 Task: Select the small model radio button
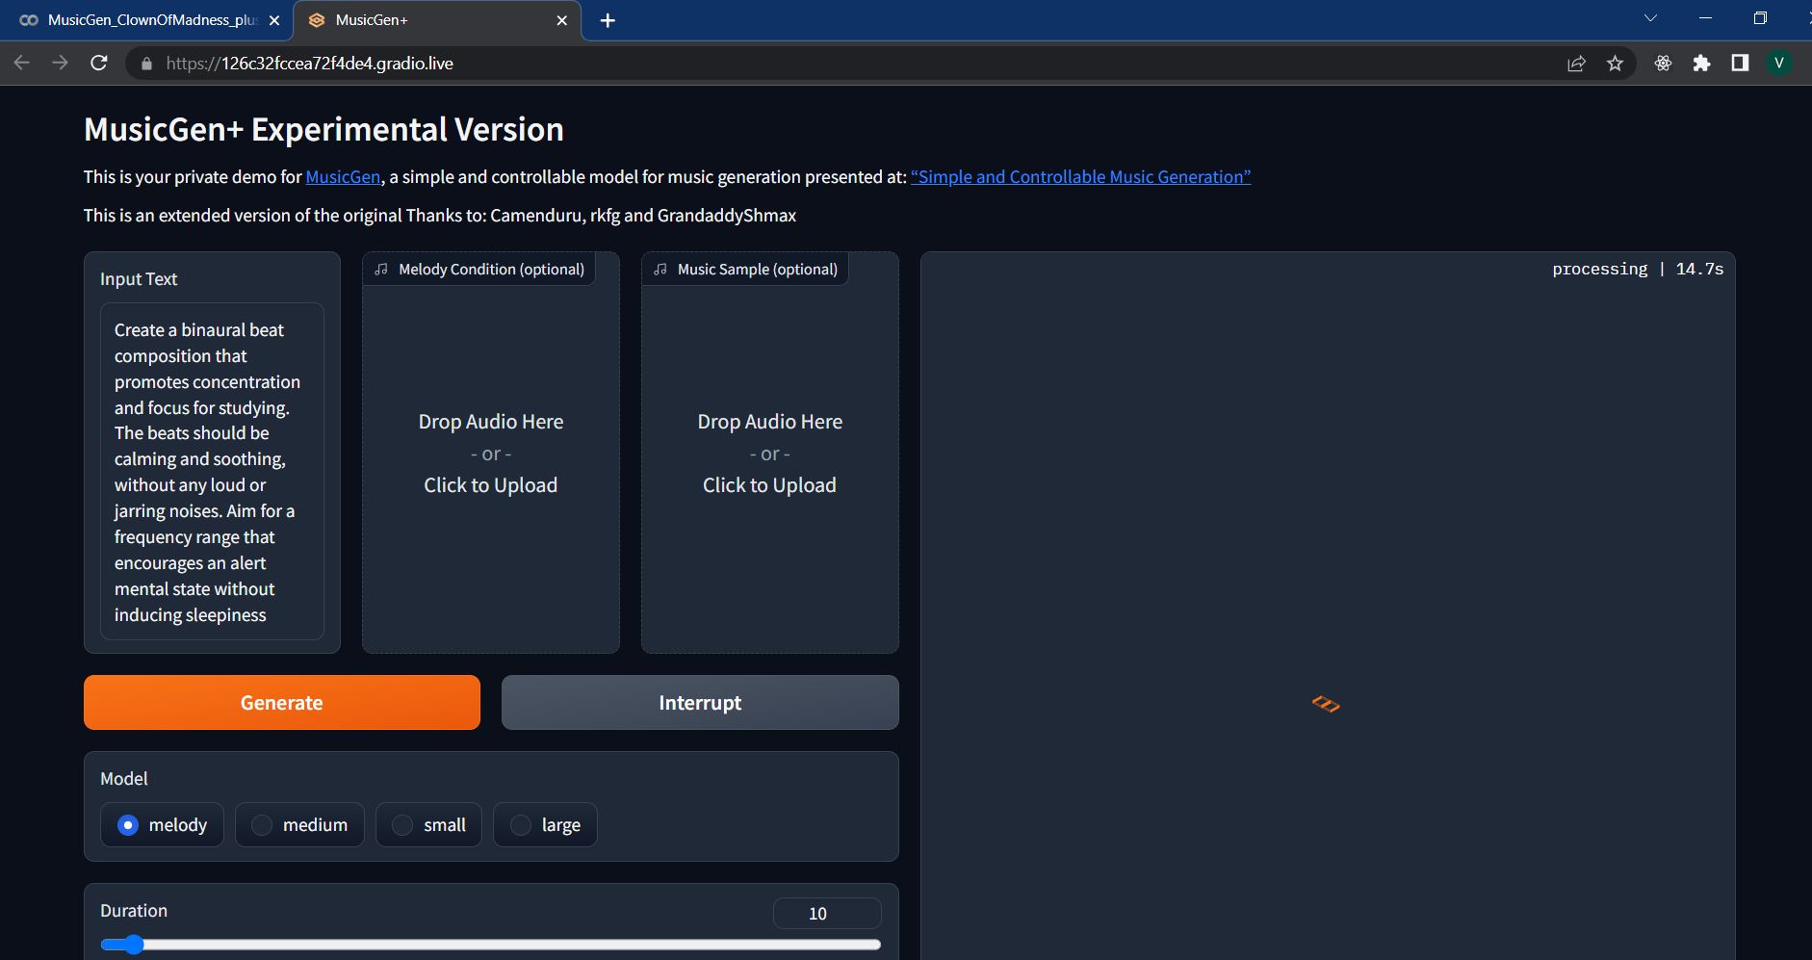[x=402, y=825]
